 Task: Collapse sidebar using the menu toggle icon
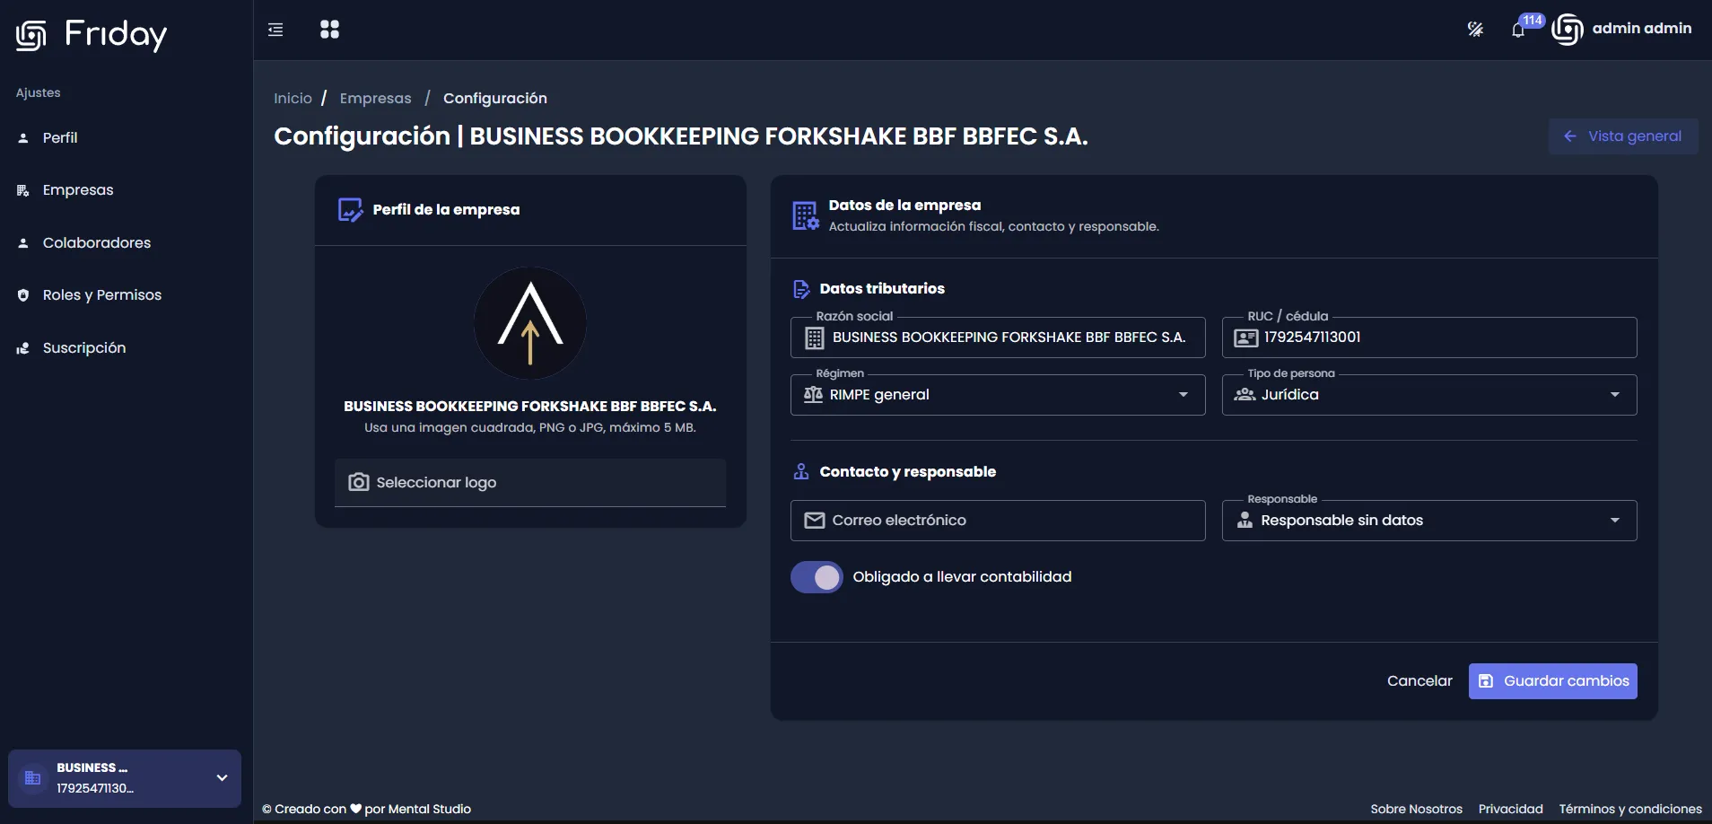pyautogui.click(x=275, y=30)
